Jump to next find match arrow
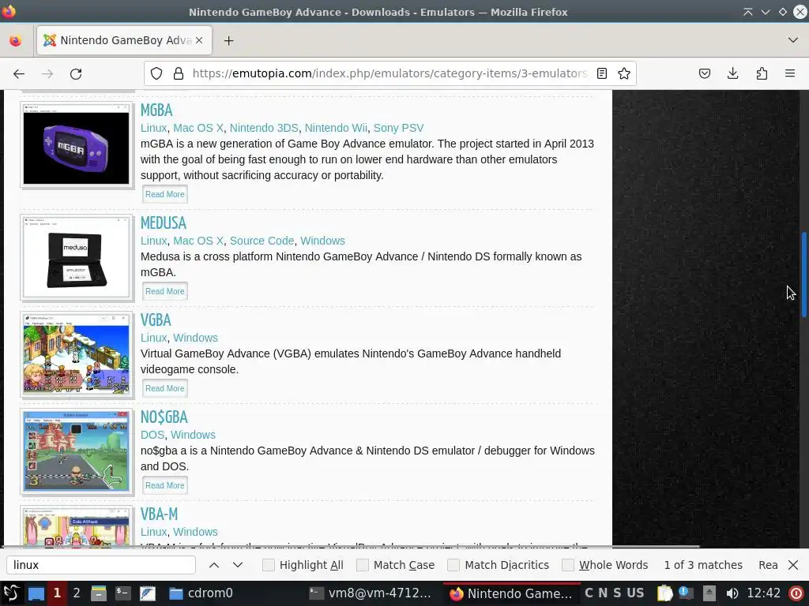The image size is (809, 606). coord(238,565)
